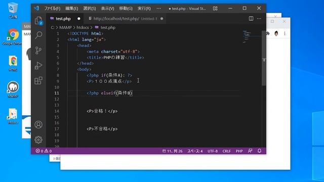The image size is (324, 182).
Task: Open the 表示(V) menu
Action: click(107, 9)
